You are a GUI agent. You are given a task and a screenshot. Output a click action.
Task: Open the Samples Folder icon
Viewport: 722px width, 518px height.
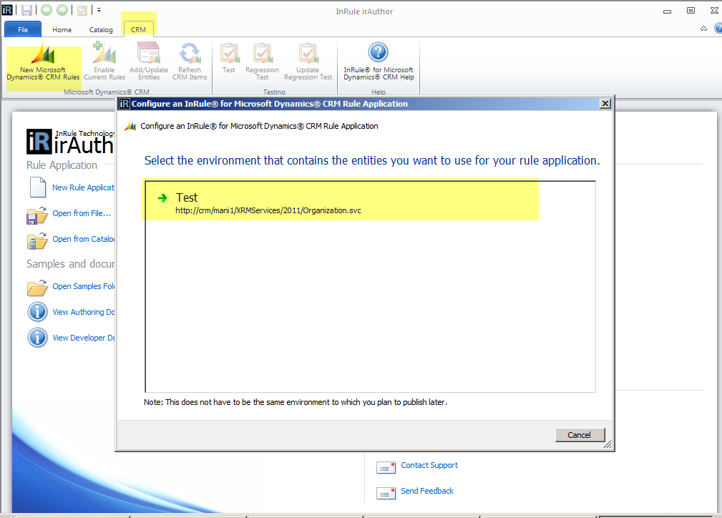point(37,286)
